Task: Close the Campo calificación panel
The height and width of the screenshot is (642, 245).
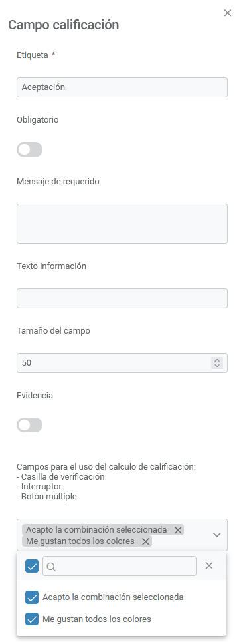Action: pyautogui.click(x=228, y=13)
